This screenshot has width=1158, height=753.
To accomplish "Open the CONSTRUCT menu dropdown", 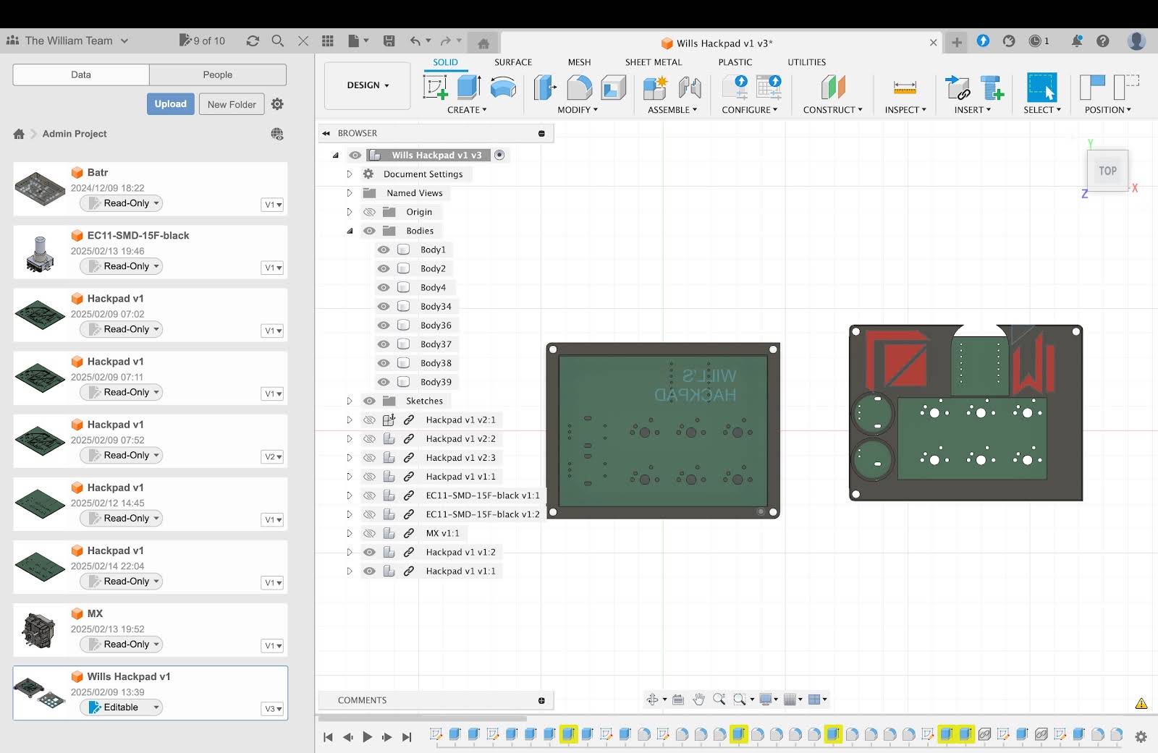I will tap(832, 110).
